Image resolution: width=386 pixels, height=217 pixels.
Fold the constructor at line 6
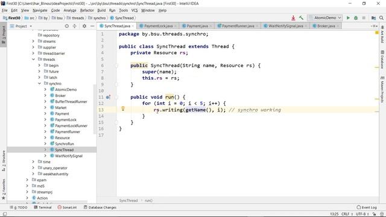click(116, 66)
